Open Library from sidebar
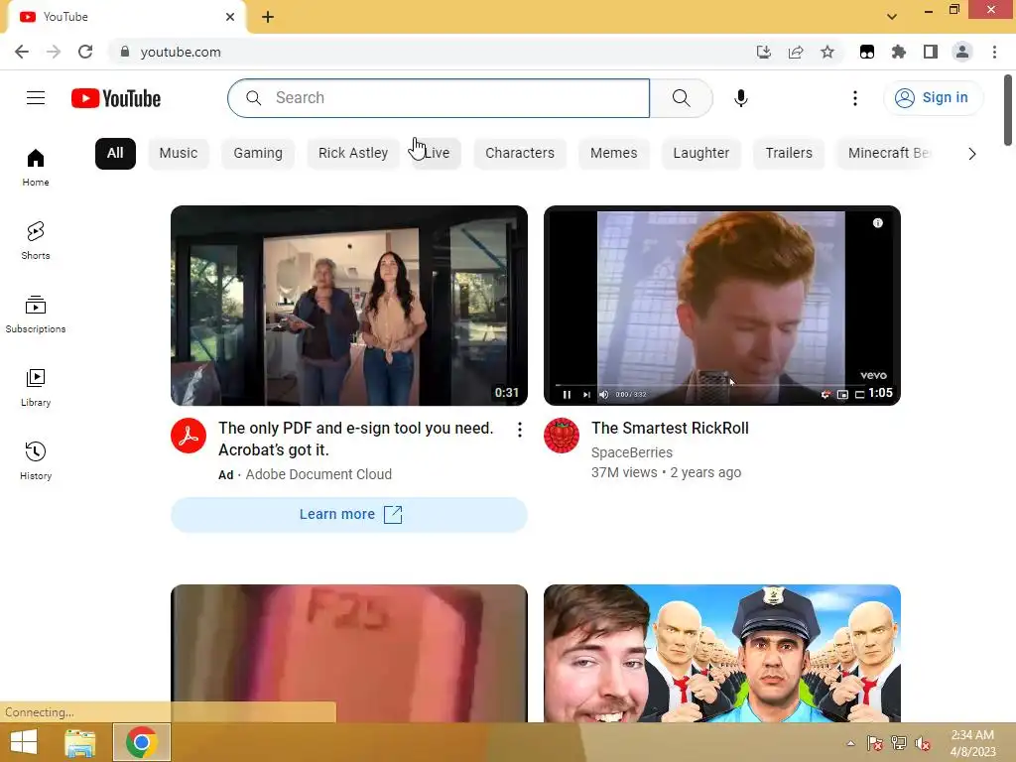 36,388
